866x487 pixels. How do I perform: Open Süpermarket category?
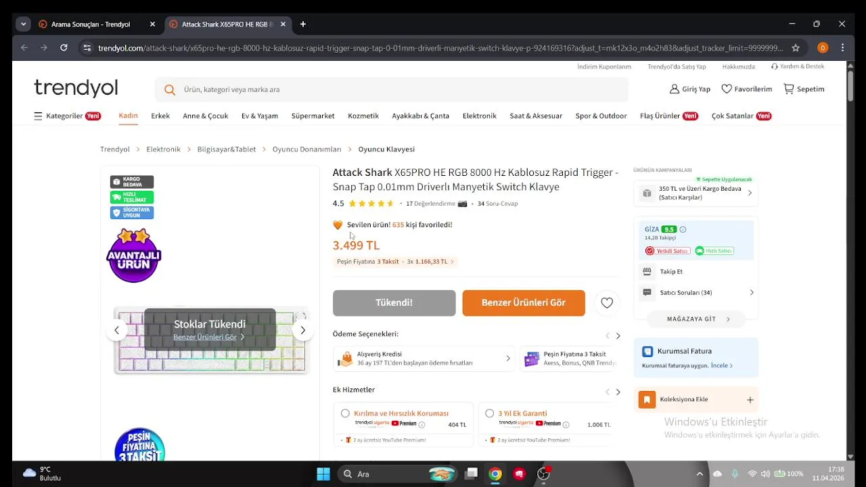tap(313, 116)
